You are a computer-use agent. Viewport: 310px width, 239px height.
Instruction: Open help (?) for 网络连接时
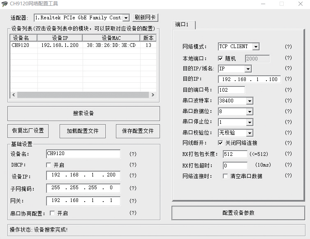click(288, 176)
